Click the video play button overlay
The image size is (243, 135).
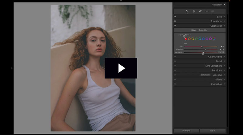point(121,68)
